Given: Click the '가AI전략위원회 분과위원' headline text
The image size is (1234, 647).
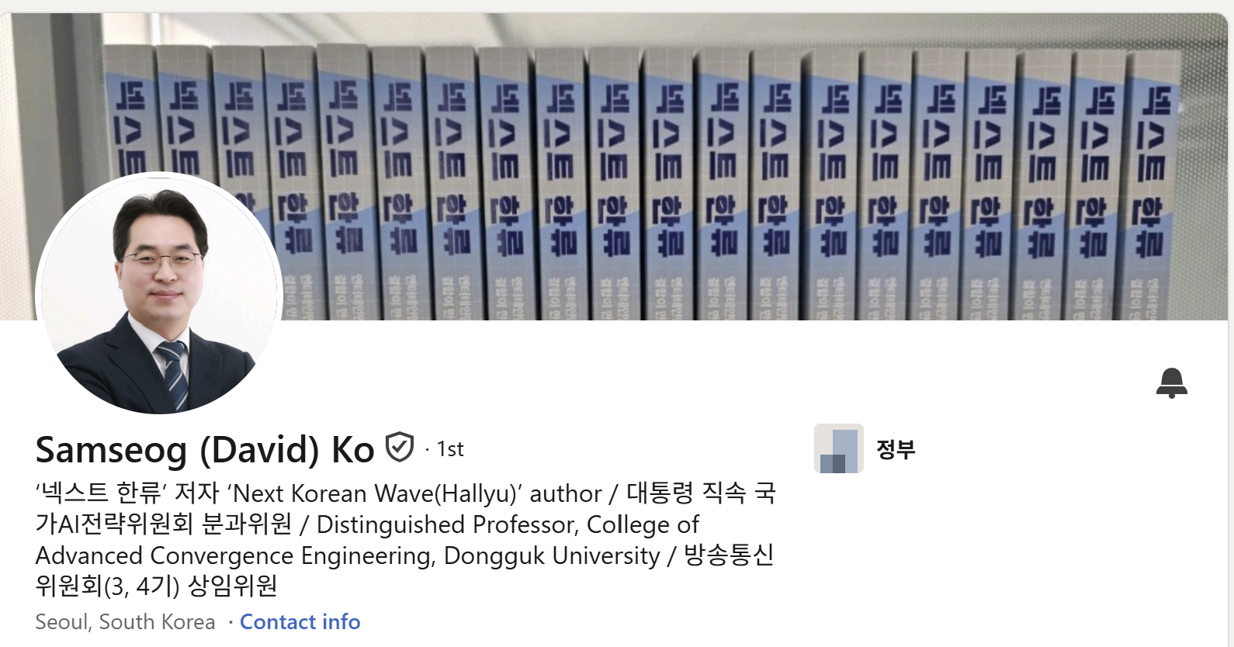Looking at the screenshot, I should (164, 525).
